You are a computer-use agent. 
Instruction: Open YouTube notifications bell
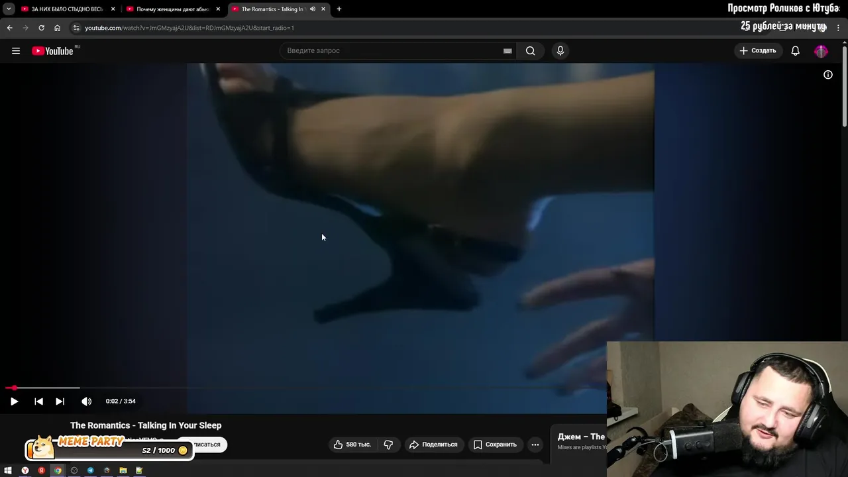click(x=795, y=50)
